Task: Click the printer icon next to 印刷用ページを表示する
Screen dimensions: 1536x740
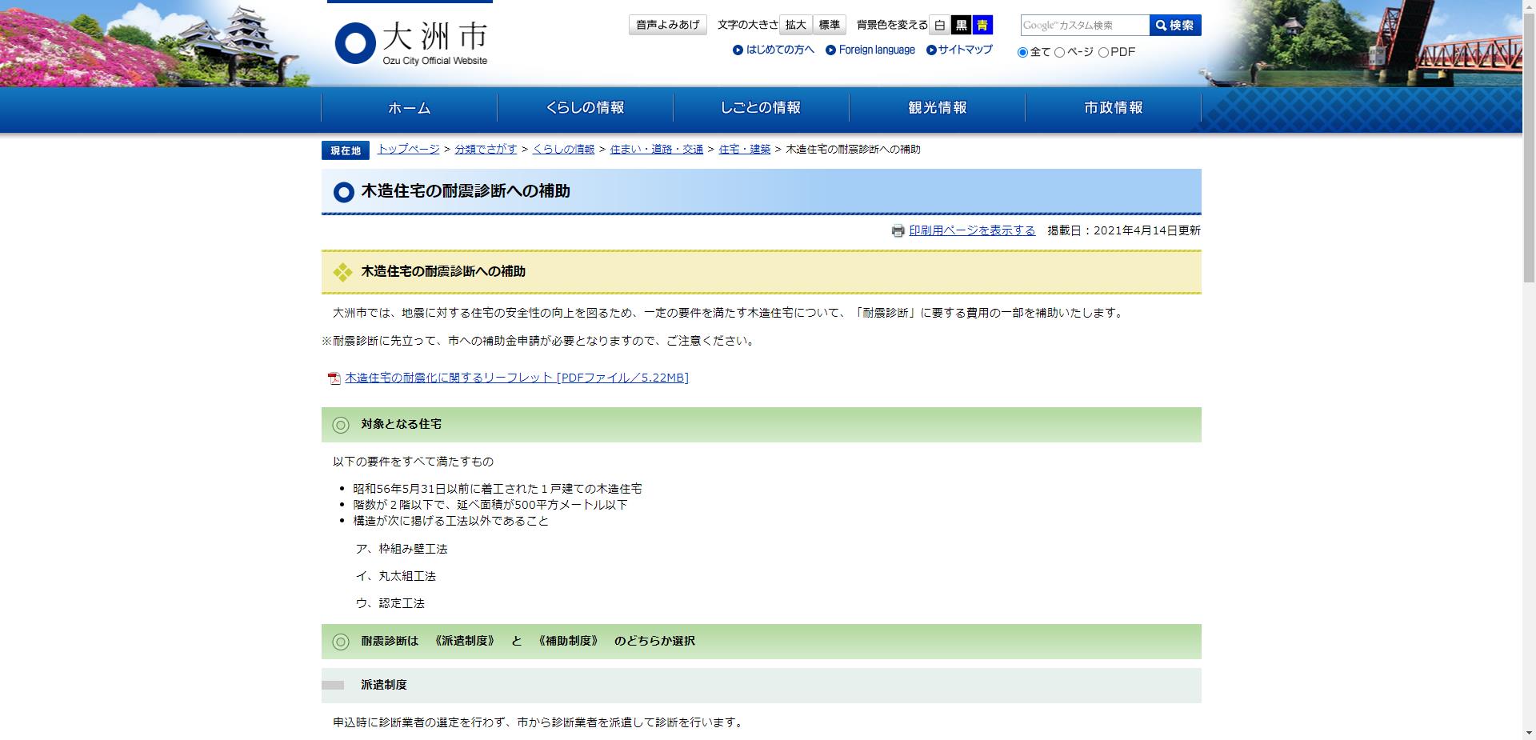Action: click(898, 230)
